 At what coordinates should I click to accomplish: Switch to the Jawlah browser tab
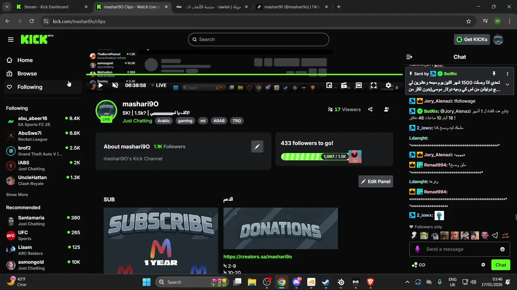[x=212, y=7]
